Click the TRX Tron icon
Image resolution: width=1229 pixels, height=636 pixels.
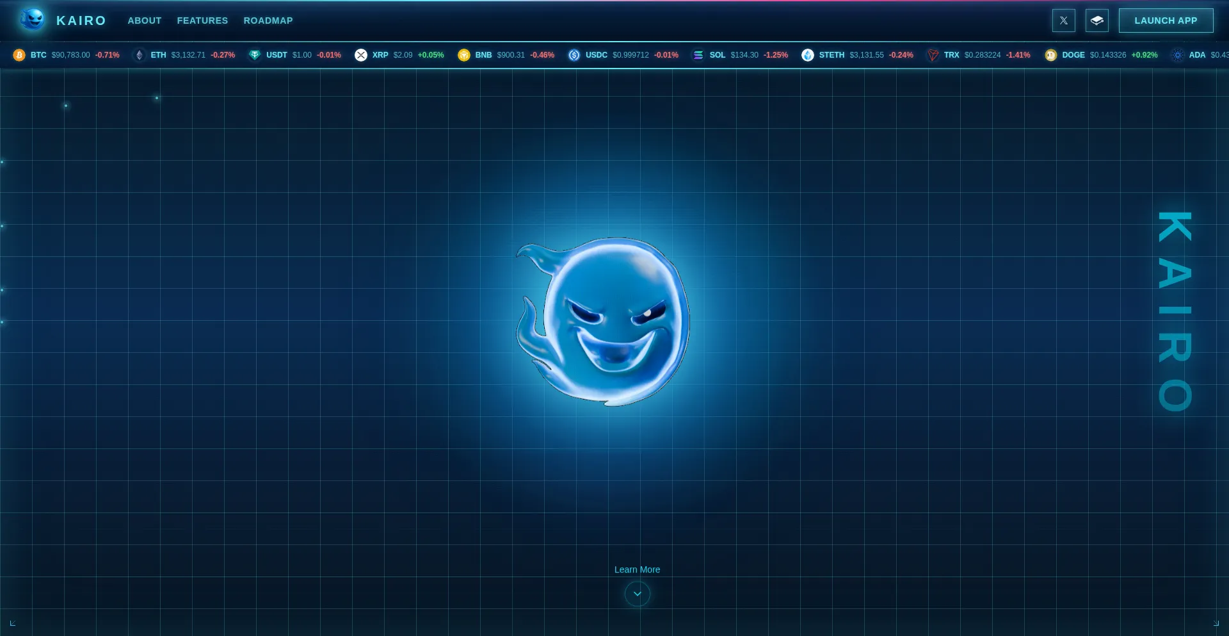pyautogui.click(x=933, y=55)
